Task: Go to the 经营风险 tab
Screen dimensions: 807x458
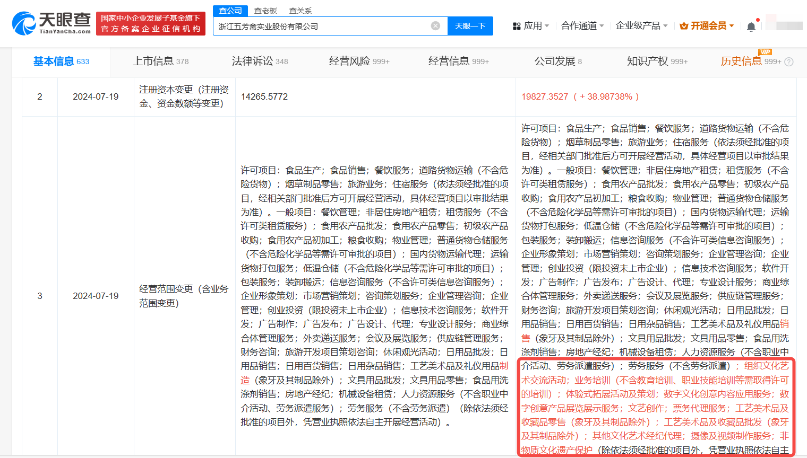Action: (x=359, y=61)
